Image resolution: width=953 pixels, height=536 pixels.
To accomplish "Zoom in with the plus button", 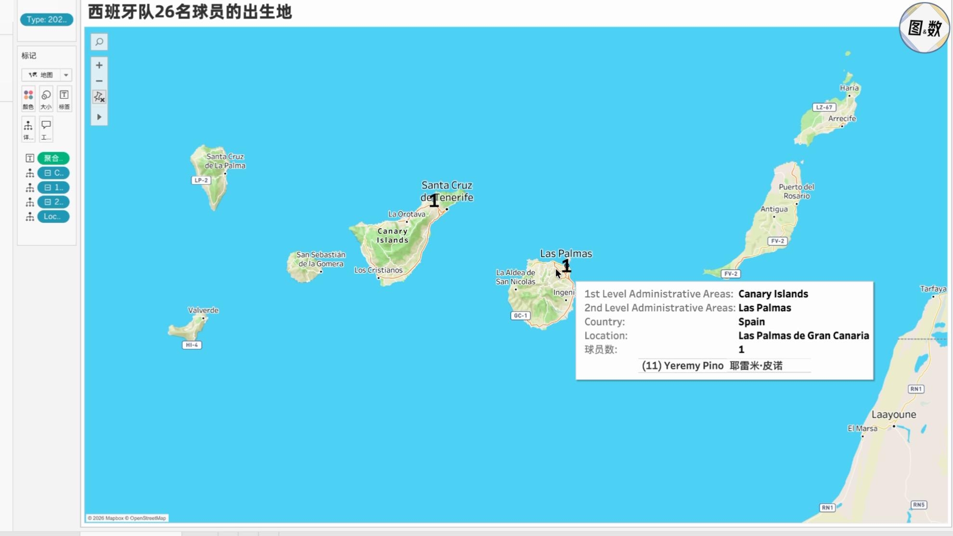I will 99,65.
